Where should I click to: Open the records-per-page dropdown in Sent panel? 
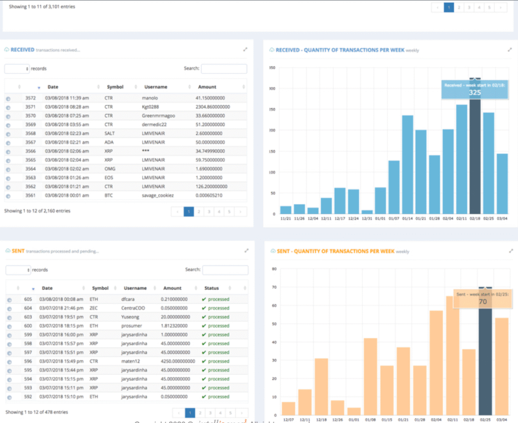point(18,270)
